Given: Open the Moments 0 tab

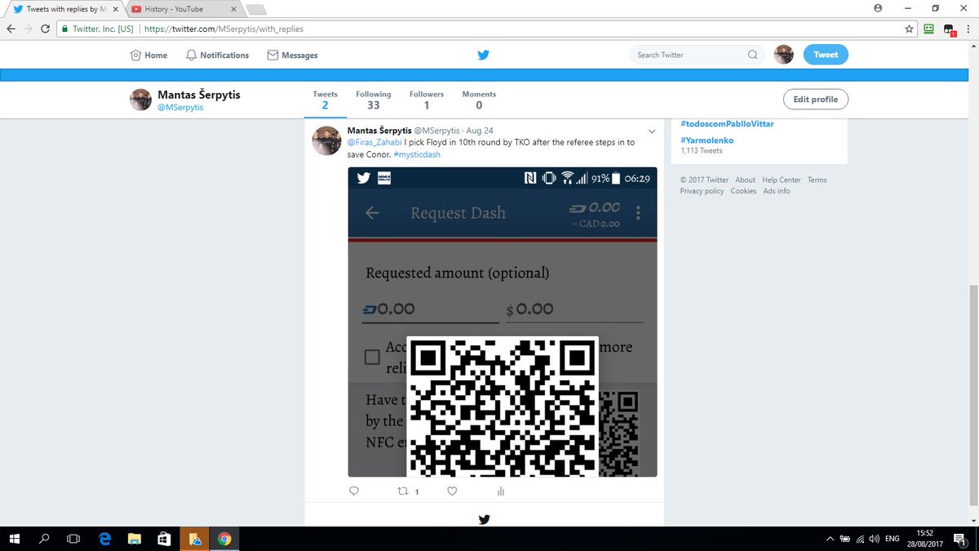Looking at the screenshot, I should point(479,100).
